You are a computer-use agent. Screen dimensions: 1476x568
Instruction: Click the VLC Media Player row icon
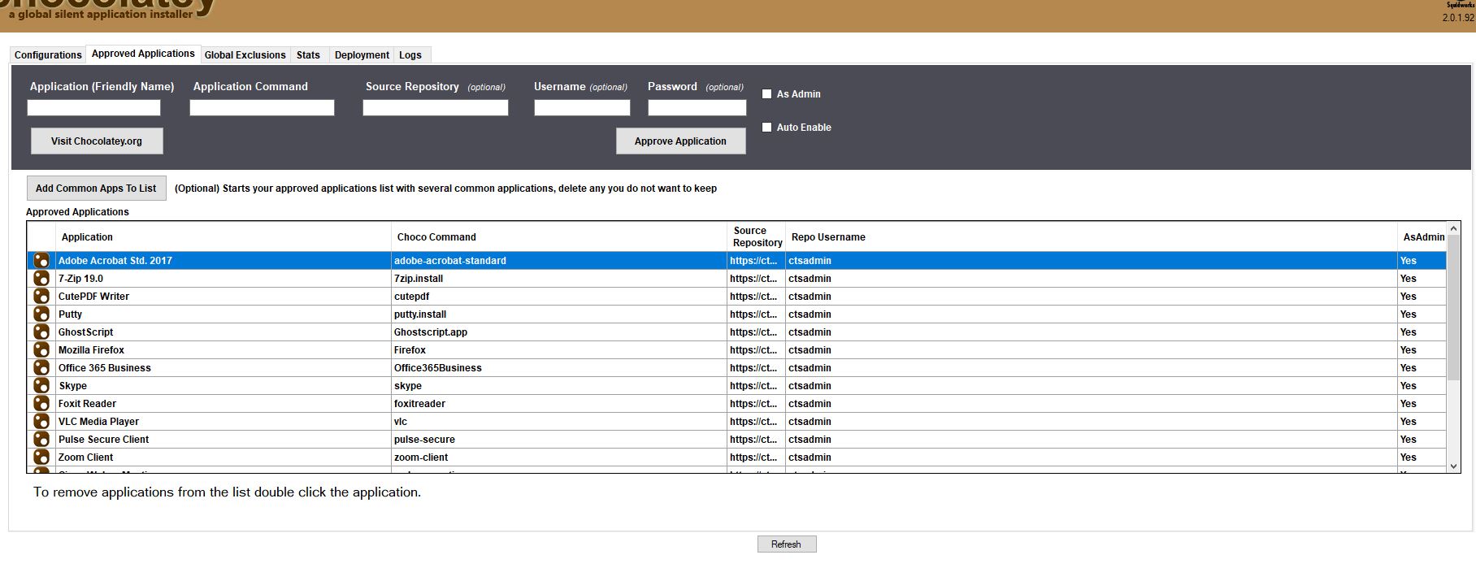[41, 422]
